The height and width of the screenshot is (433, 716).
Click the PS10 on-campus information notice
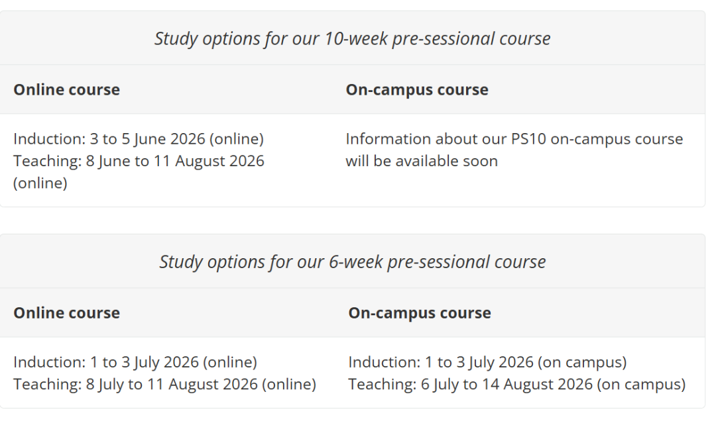514,150
